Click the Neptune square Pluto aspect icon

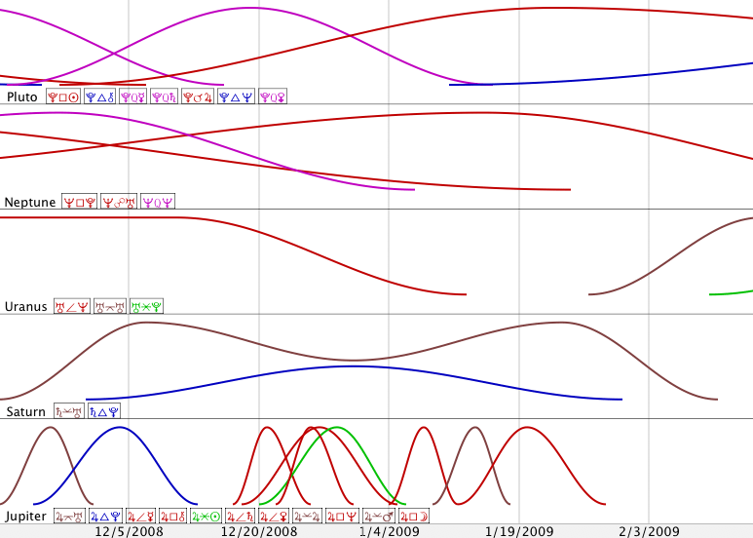(x=78, y=202)
